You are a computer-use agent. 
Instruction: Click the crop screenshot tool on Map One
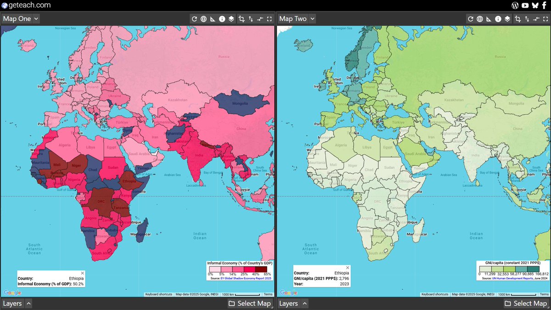[x=242, y=19]
